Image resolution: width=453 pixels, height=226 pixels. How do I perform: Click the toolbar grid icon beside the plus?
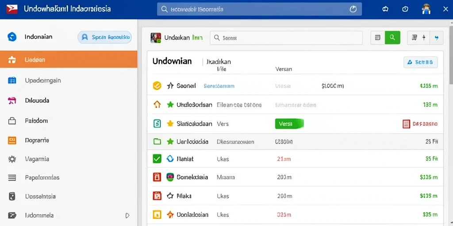(415, 38)
